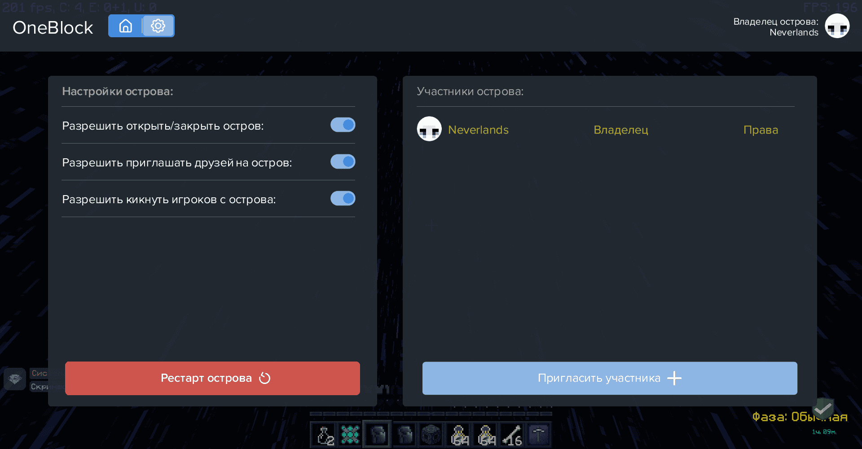Click the OneBlock title logo
The width and height of the screenshot is (862, 449).
[x=53, y=28]
